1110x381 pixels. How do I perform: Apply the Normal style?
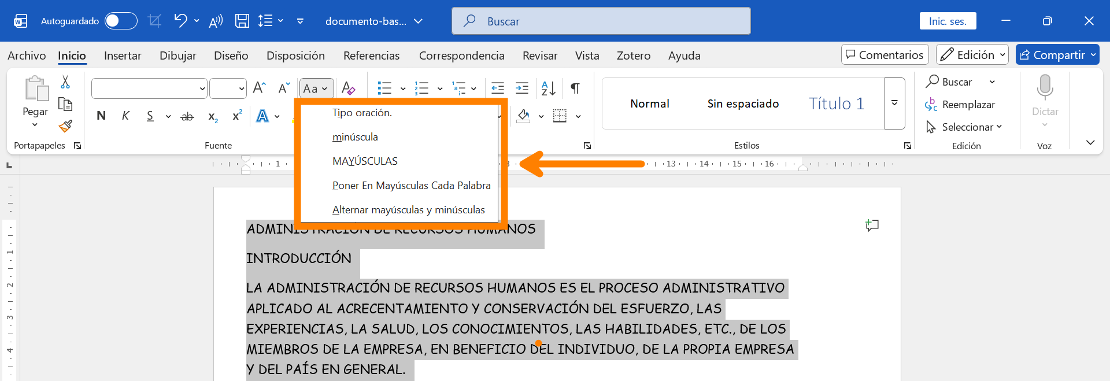[650, 103]
